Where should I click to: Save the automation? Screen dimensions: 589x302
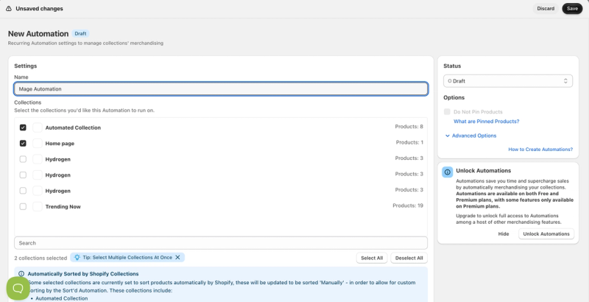[572, 9]
